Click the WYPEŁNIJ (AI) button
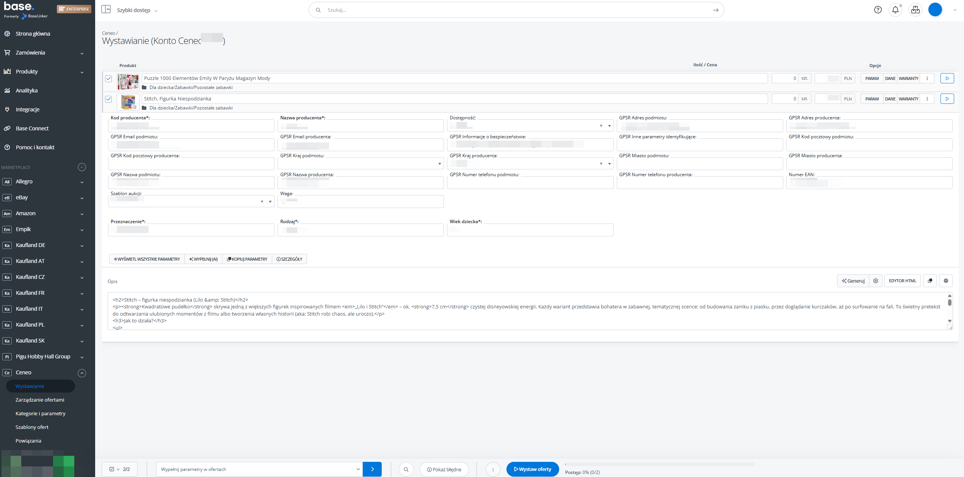Image resolution: width=964 pixels, height=477 pixels. click(204, 259)
